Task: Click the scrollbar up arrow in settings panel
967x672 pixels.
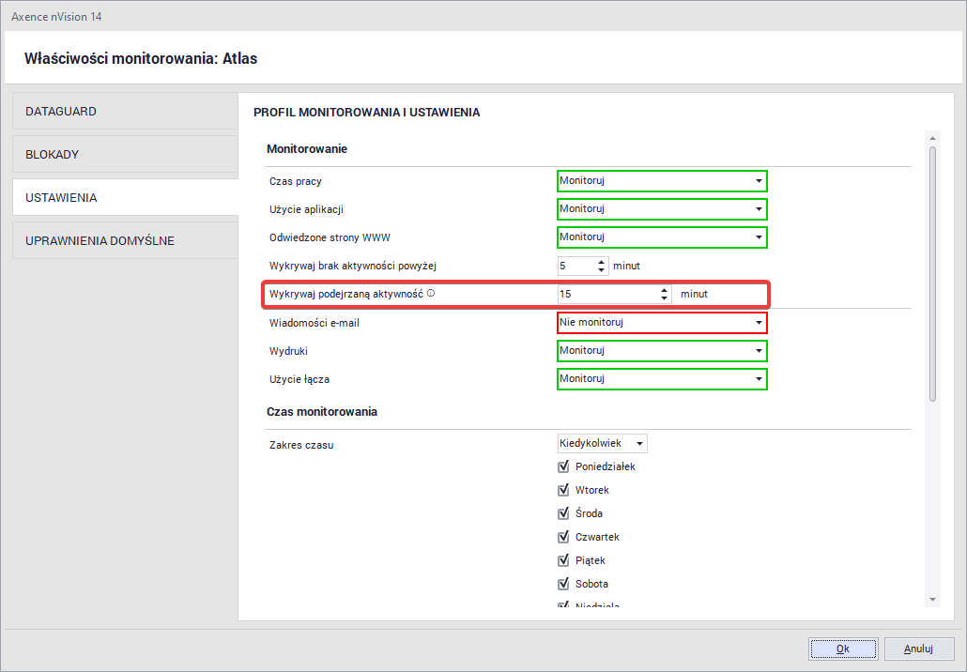Action: tap(932, 137)
